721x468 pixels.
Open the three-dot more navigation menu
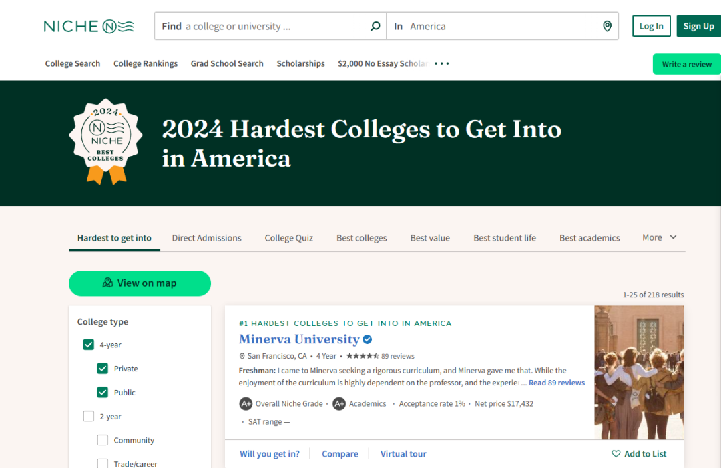coord(442,63)
